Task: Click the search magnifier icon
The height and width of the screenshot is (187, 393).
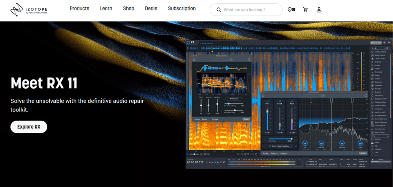Action: pos(218,10)
